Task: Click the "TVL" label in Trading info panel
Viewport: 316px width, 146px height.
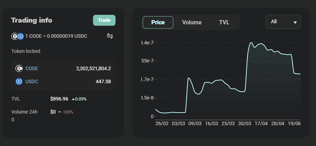Action: pyautogui.click(x=16, y=99)
